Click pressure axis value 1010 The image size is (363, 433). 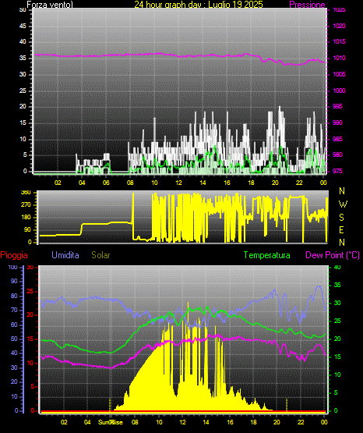tap(339, 58)
